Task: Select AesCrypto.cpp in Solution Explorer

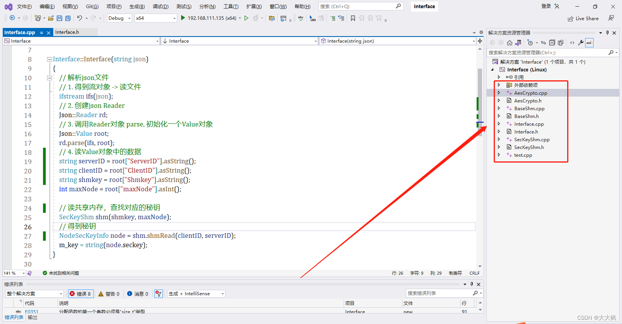Action: click(531, 93)
